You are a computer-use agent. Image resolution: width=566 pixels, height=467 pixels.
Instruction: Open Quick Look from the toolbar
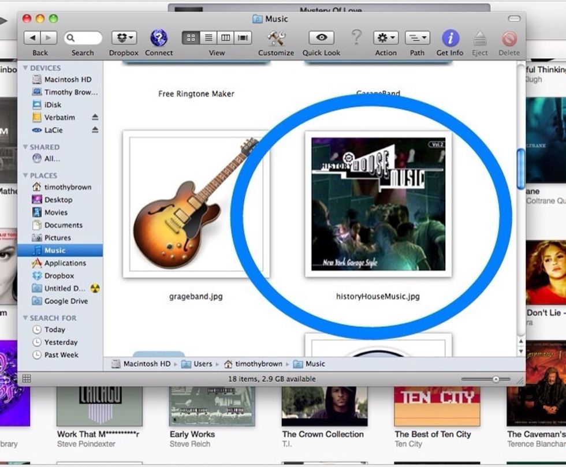pos(321,38)
